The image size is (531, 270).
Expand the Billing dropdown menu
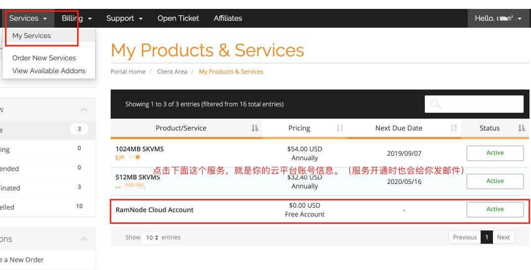pyautogui.click(x=77, y=18)
